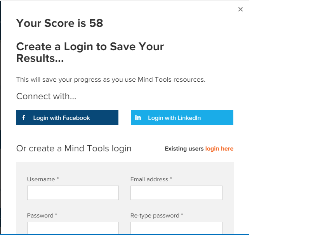
Task: Click the 'Password *' field label
Action: point(42,216)
